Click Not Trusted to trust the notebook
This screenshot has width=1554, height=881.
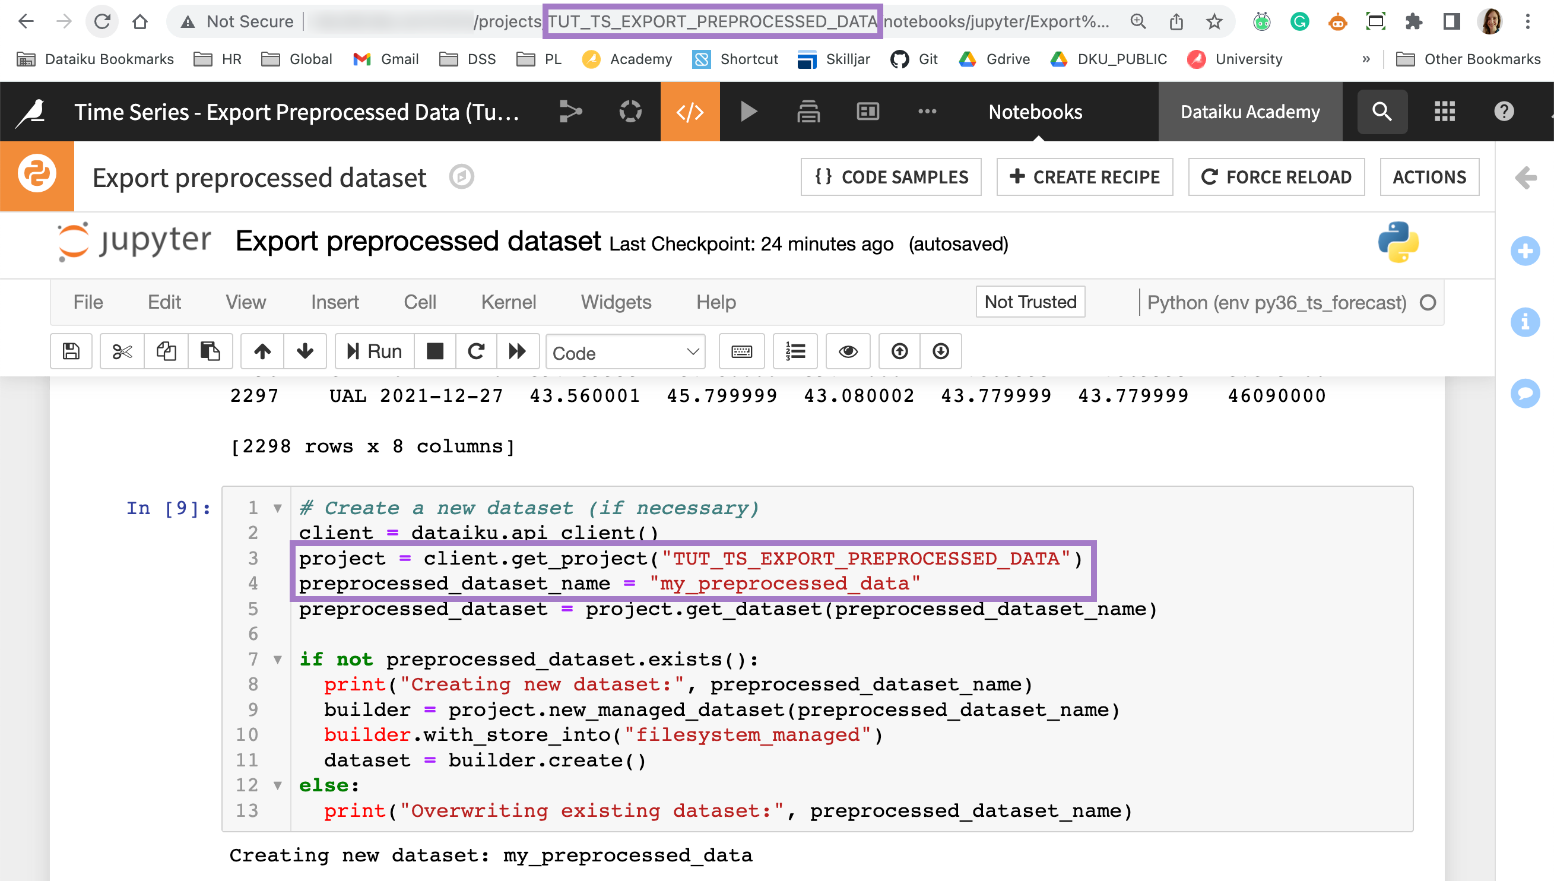click(1029, 302)
